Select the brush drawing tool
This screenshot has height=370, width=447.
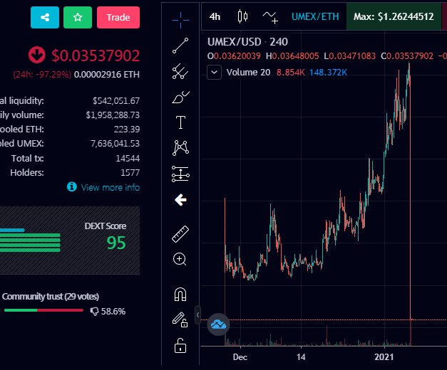180,97
